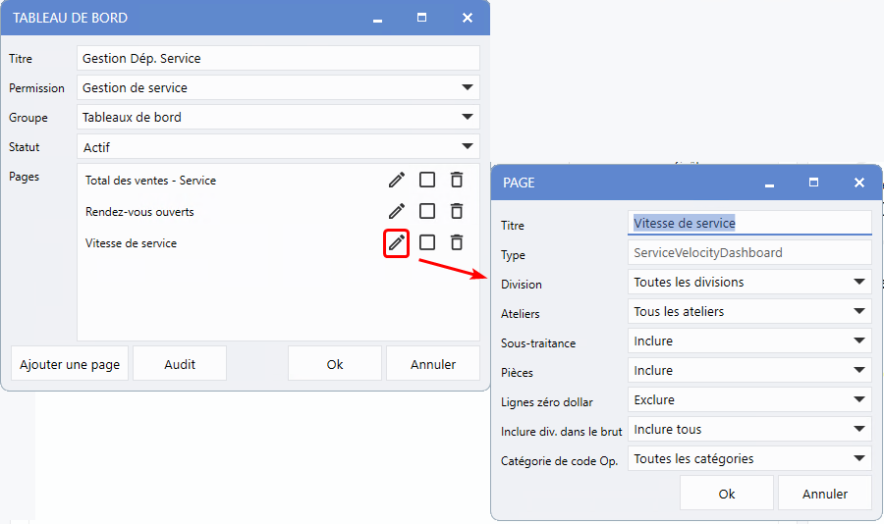Open the Permission dropdown
This screenshot has height=524, width=884.
(x=278, y=87)
